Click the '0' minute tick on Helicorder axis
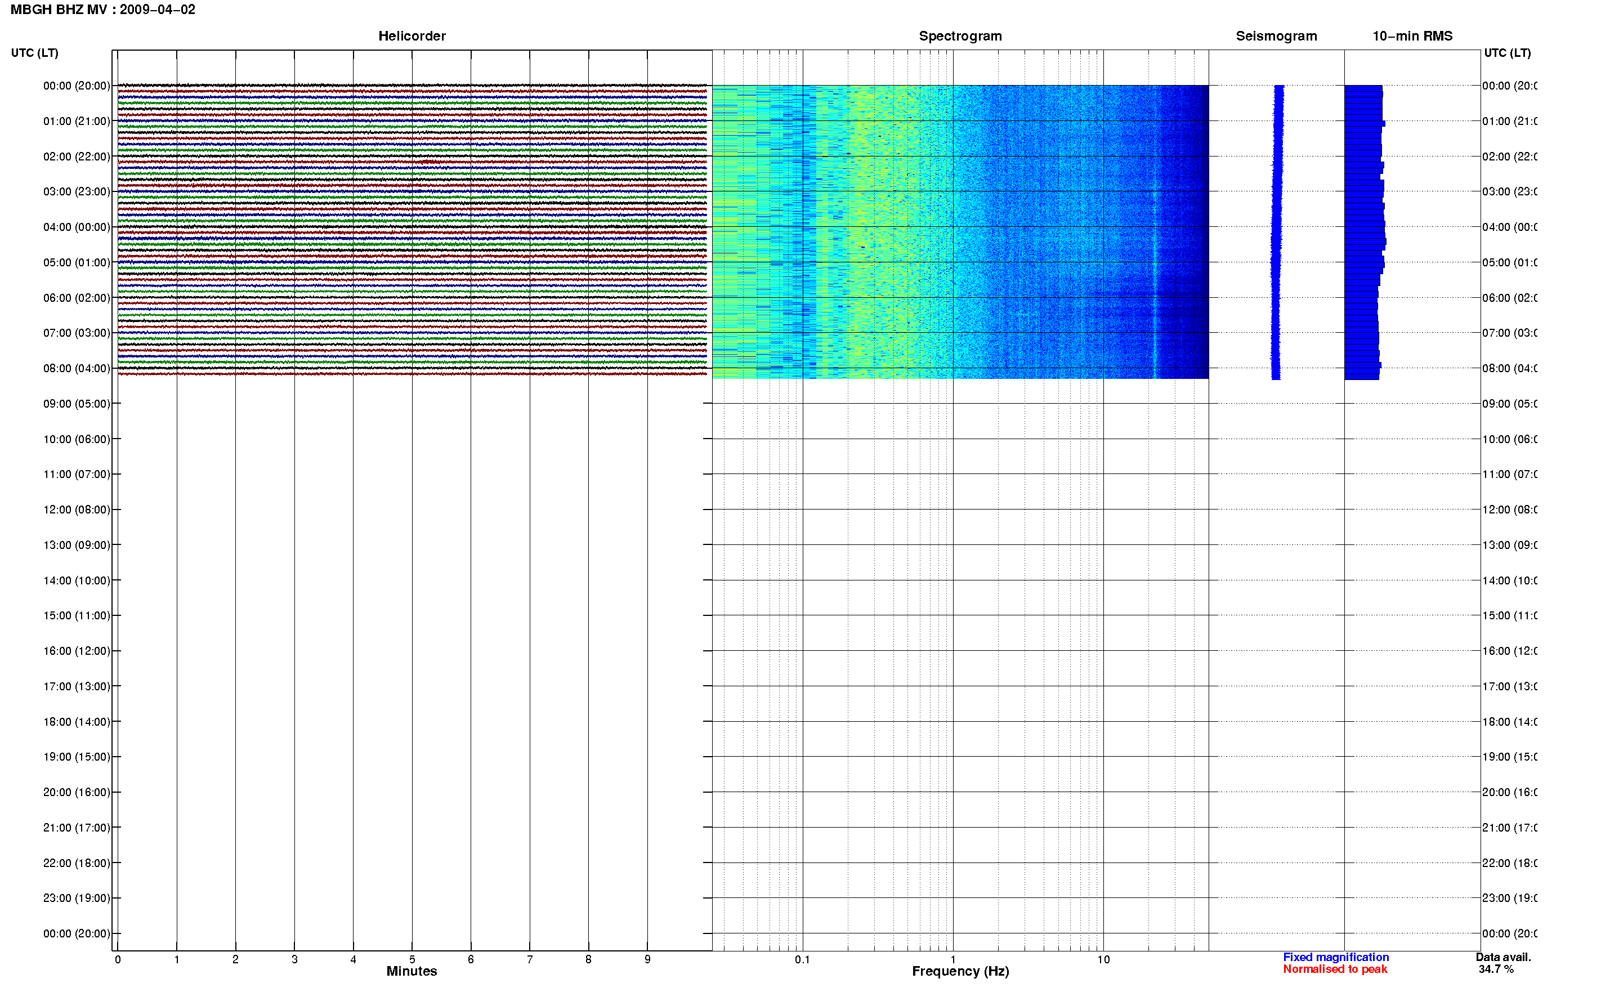This screenshot has width=1601, height=1001. [118, 959]
